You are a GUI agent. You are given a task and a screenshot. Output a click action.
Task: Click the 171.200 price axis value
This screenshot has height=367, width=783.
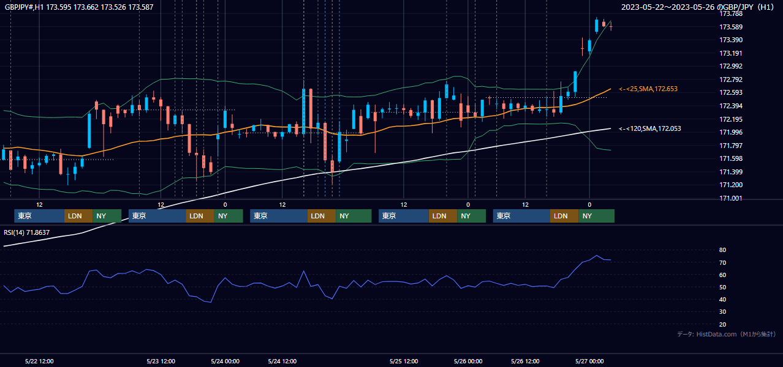coord(730,185)
